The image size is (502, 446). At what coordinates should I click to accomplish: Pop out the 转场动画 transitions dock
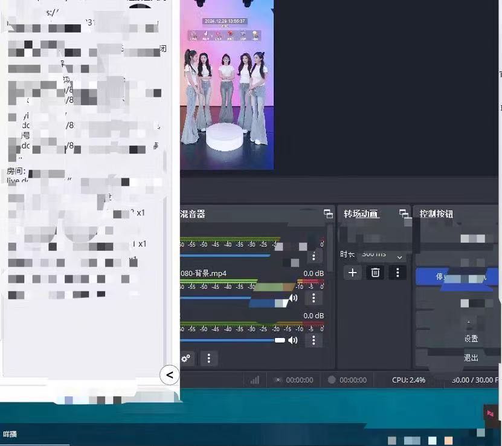pyautogui.click(x=404, y=213)
